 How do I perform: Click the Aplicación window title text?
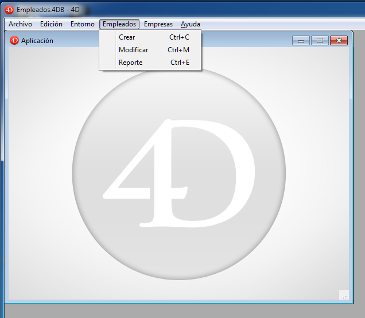tap(37, 41)
